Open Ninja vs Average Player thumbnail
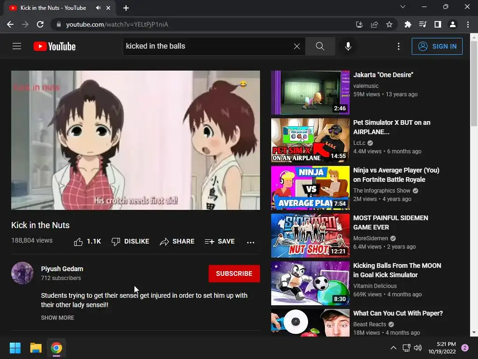Viewport: 478px width, 359px height. pyautogui.click(x=310, y=188)
